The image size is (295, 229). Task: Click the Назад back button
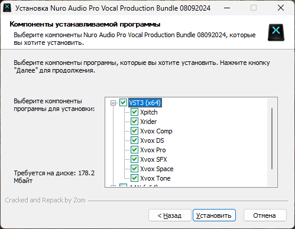(170, 215)
